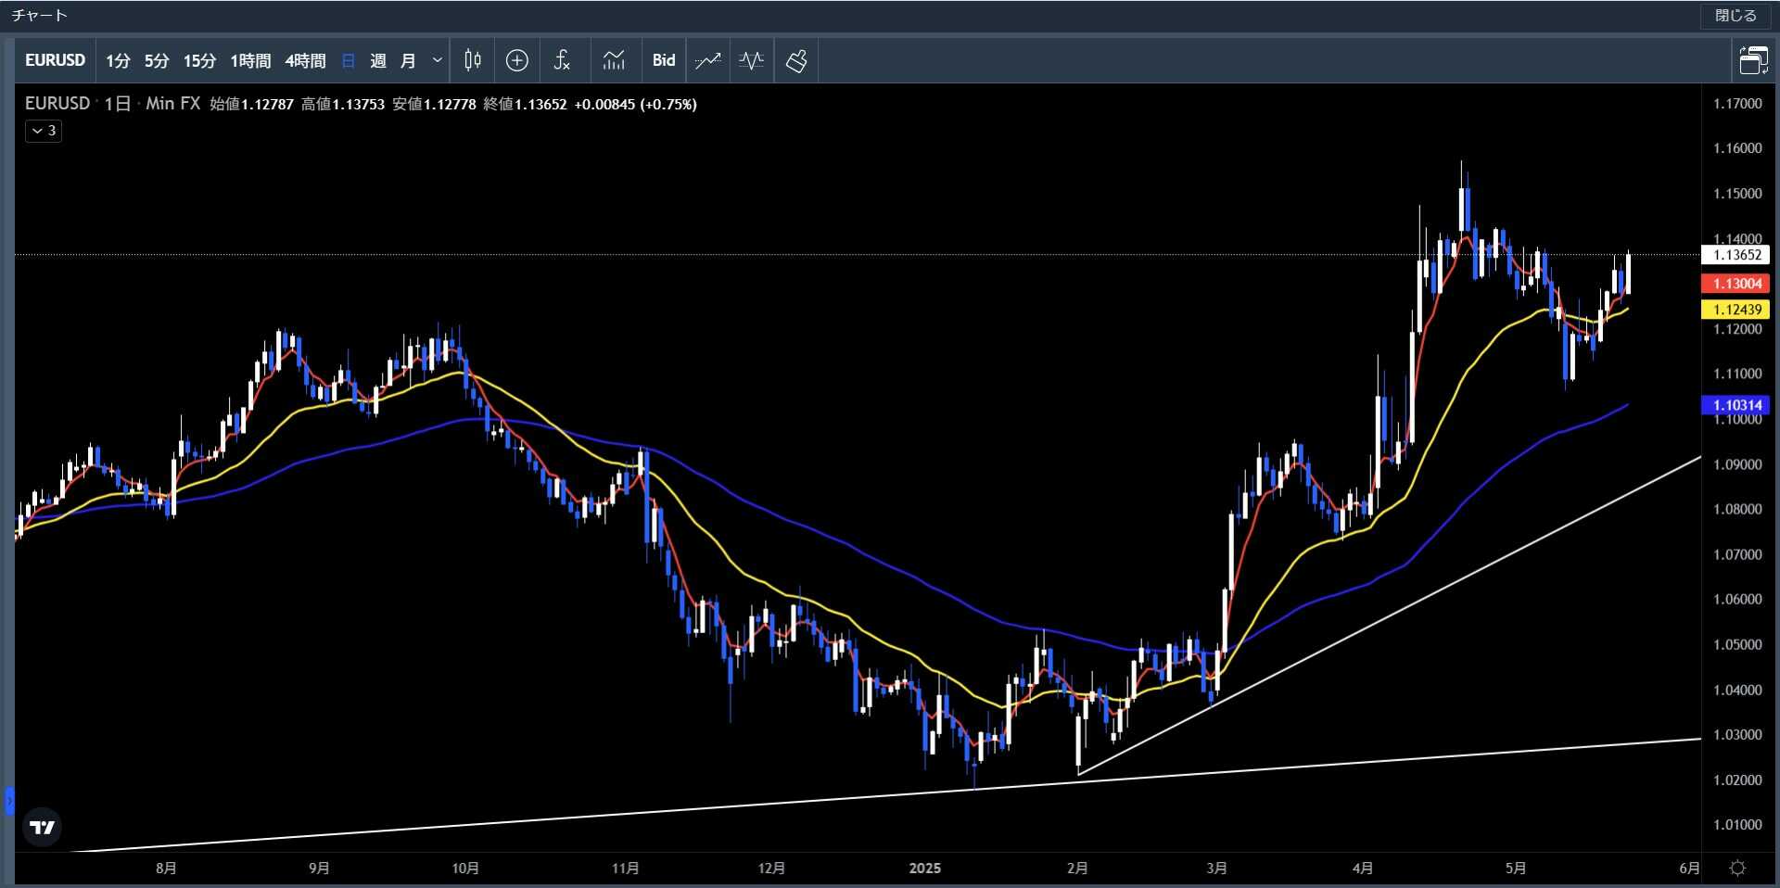The height and width of the screenshot is (888, 1780).
Task: Click the yellow MA label 1.12439
Action: tap(1736, 310)
